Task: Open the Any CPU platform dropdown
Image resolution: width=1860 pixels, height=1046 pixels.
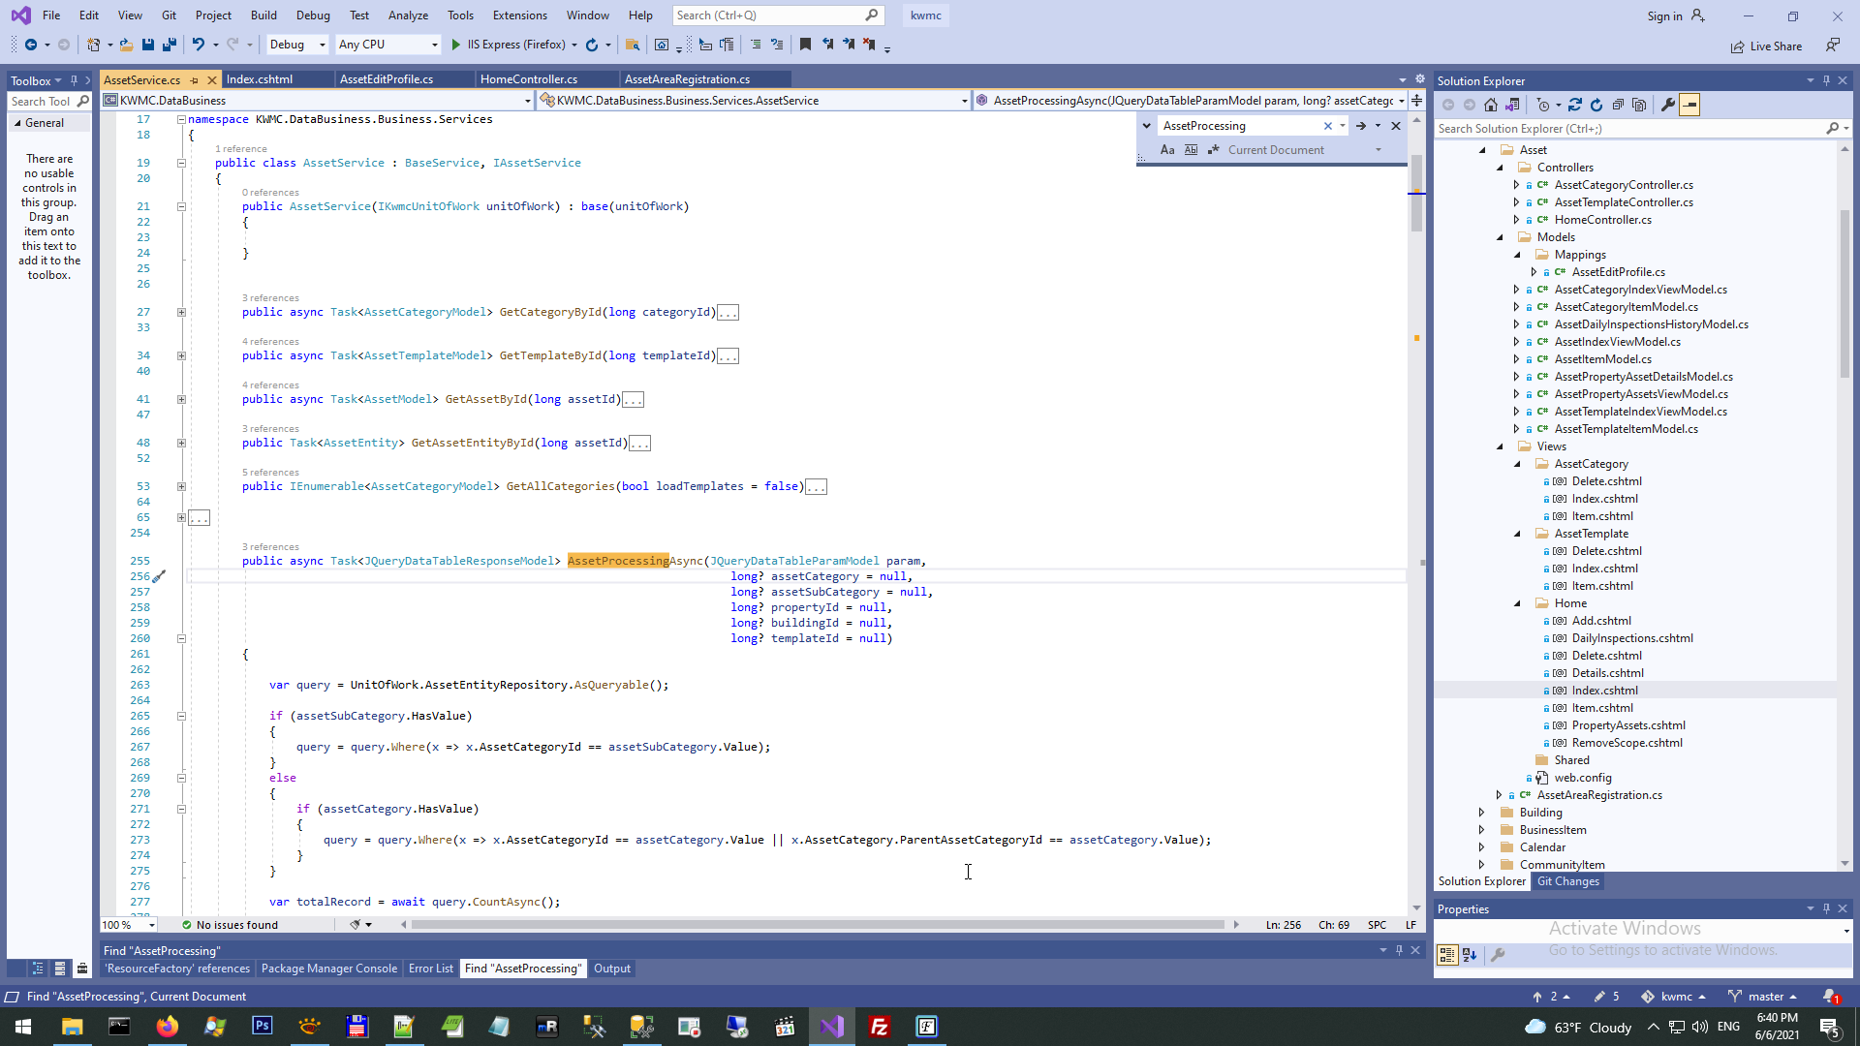Action: [387, 45]
